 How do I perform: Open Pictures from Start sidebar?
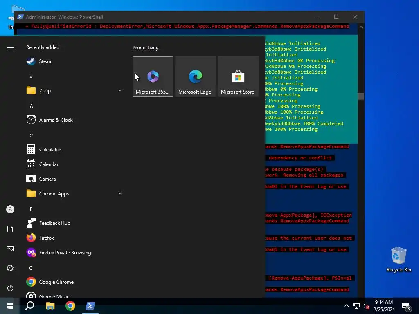click(10, 249)
